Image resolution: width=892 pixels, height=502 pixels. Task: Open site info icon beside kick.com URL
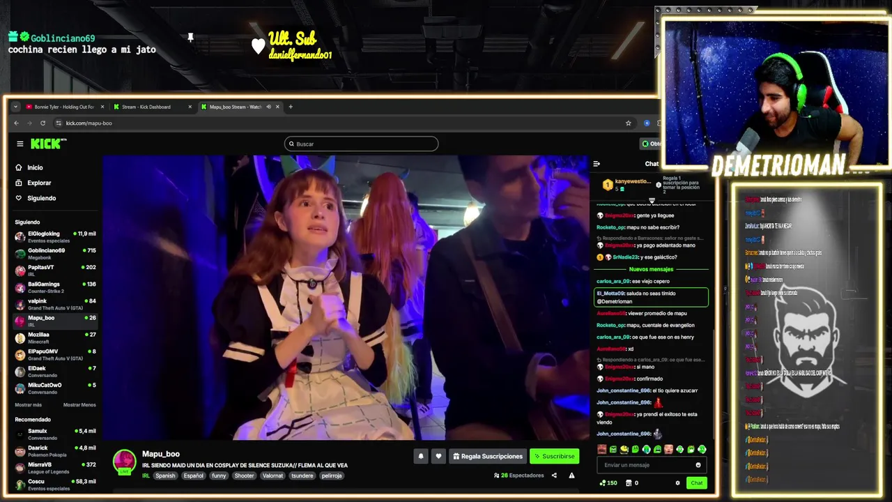[59, 123]
